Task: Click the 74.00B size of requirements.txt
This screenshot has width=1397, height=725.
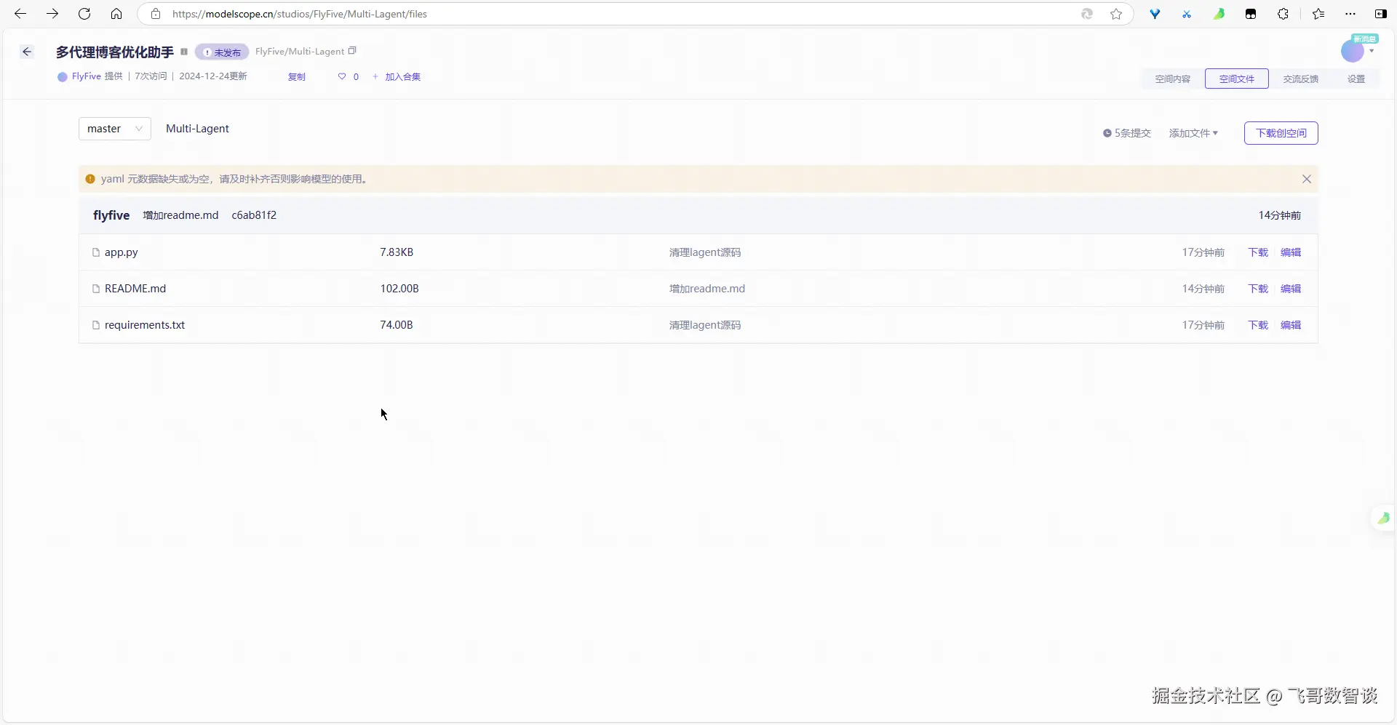Action: coord(397,325)
